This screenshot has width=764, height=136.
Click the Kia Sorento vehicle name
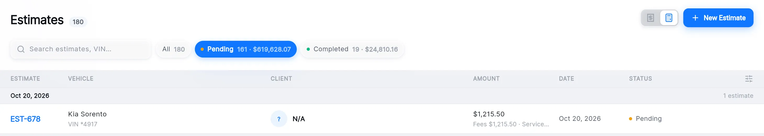point(87,114)
